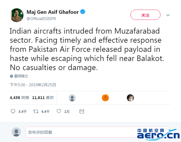Expand the tweet options chevron
181x142 pixels.
point(168,15)
